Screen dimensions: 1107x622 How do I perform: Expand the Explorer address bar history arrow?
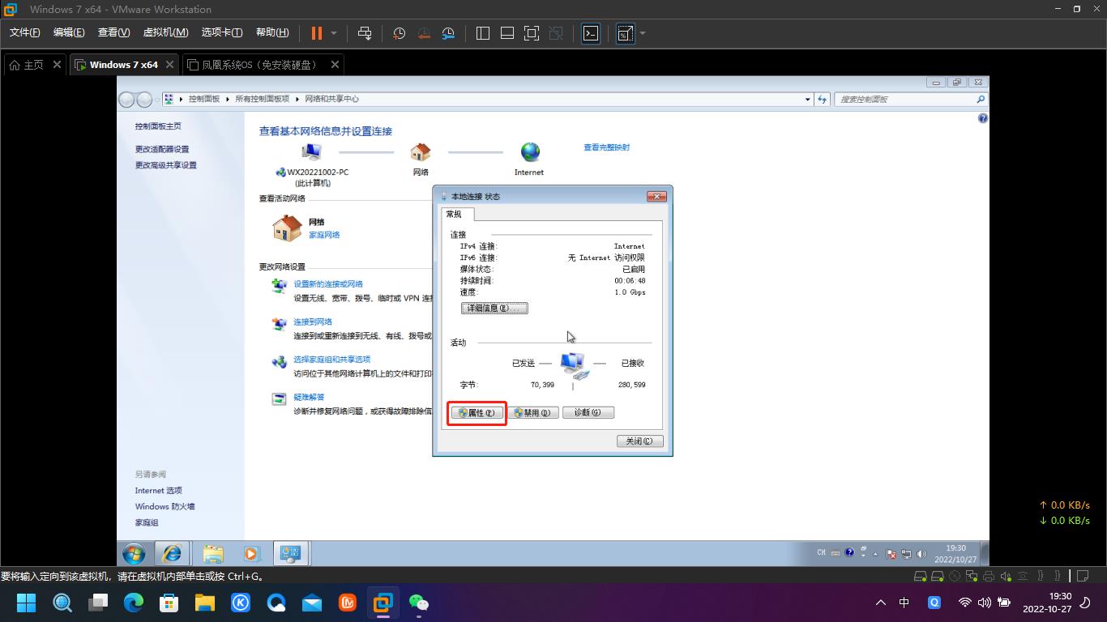point(807,99)
